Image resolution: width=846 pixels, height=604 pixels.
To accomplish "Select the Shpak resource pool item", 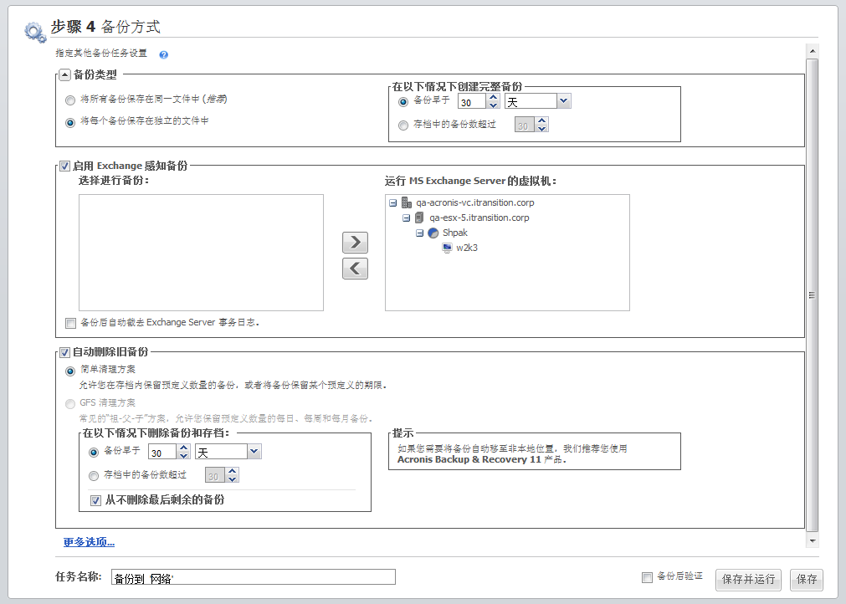I will [456, 233].
